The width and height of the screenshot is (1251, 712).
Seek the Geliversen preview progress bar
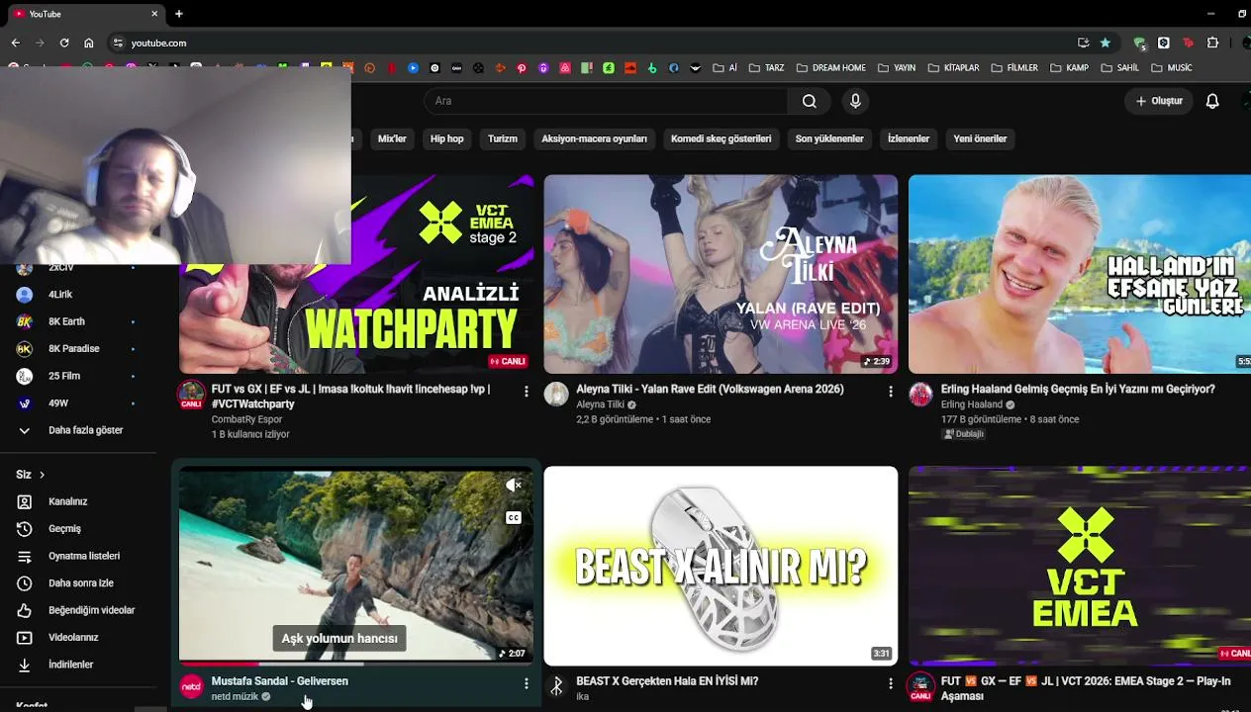[x=356, y=664]
